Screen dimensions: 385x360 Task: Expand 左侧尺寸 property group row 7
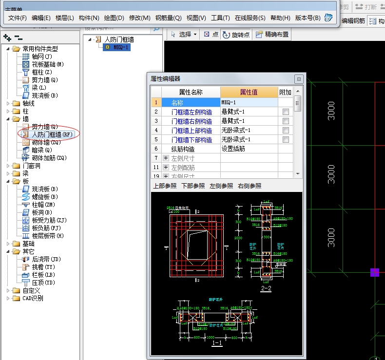(x=166, y=158)
